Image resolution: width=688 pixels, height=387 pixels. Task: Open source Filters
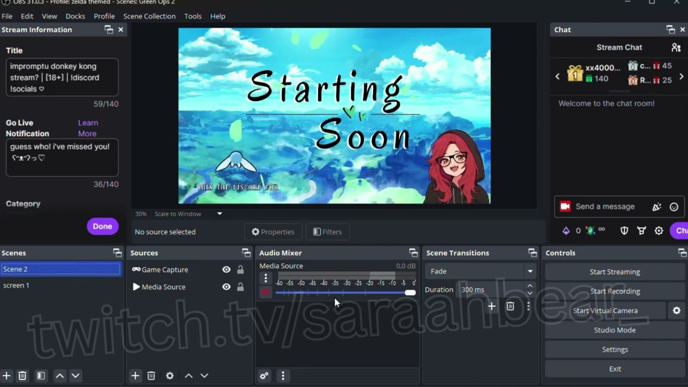(327, 232)
